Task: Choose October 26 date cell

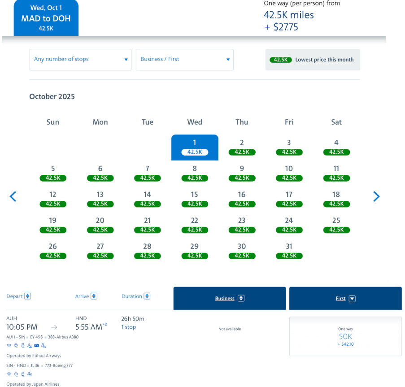Action: point(53,251)
